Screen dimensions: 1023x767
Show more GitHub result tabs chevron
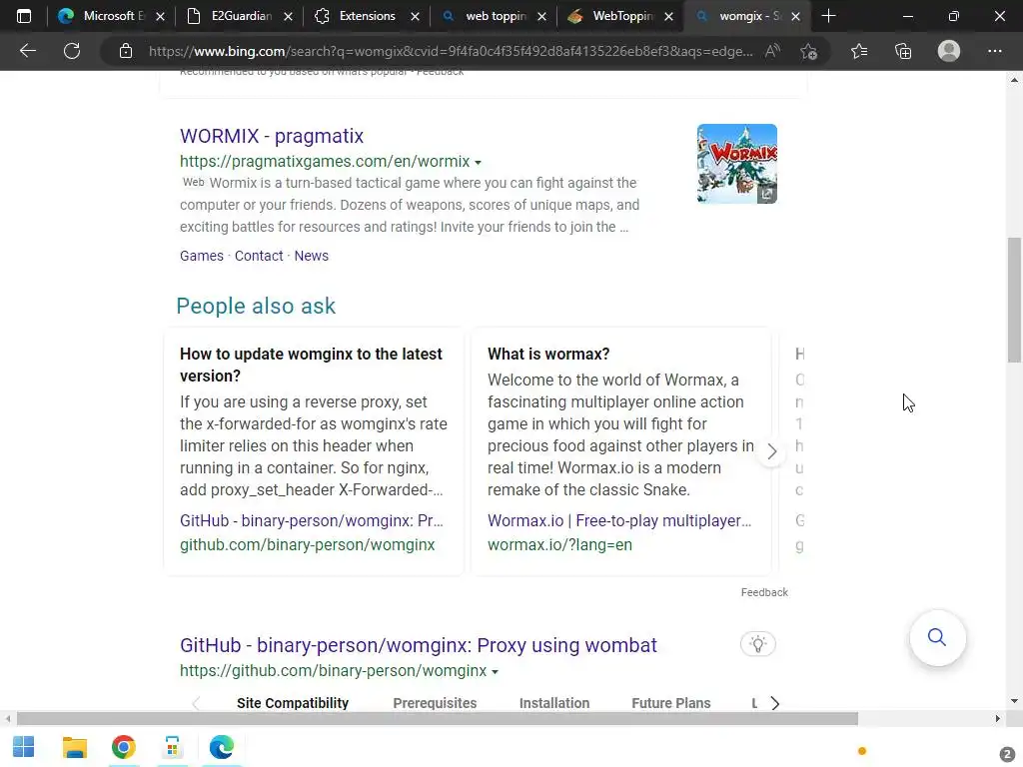tap(775, 703)
